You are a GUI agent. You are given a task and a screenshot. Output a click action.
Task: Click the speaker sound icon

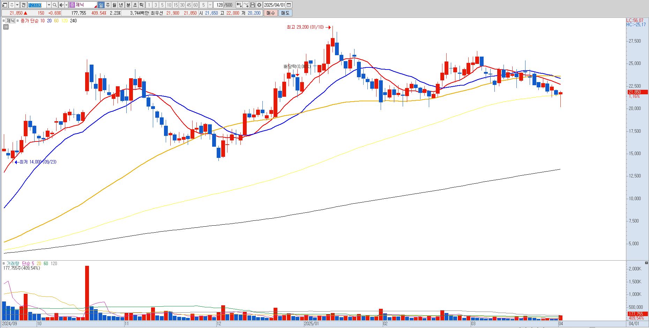coord(61,5)
